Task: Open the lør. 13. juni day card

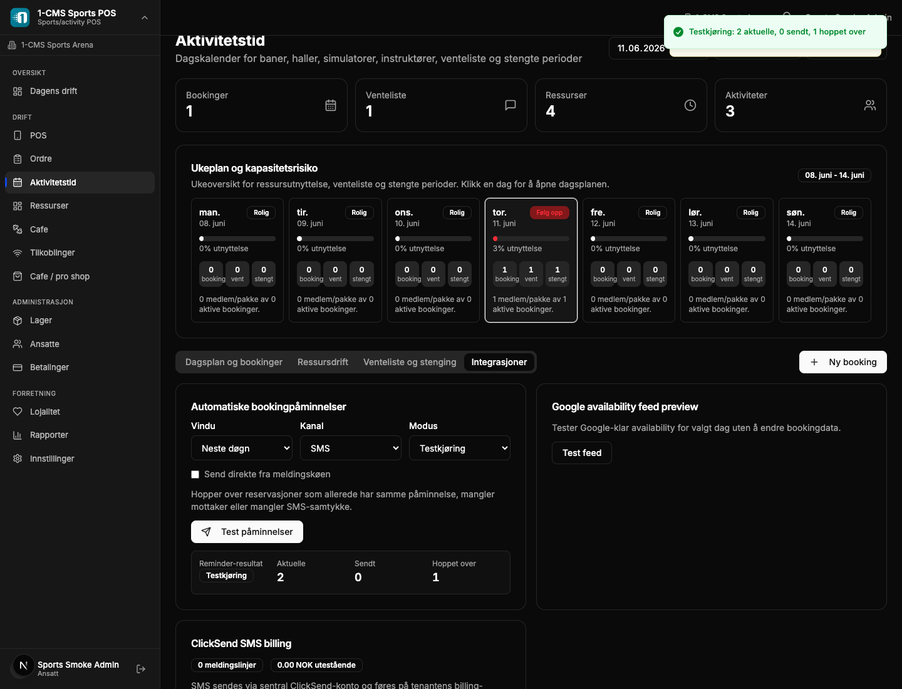Action: tap(727, 261)
